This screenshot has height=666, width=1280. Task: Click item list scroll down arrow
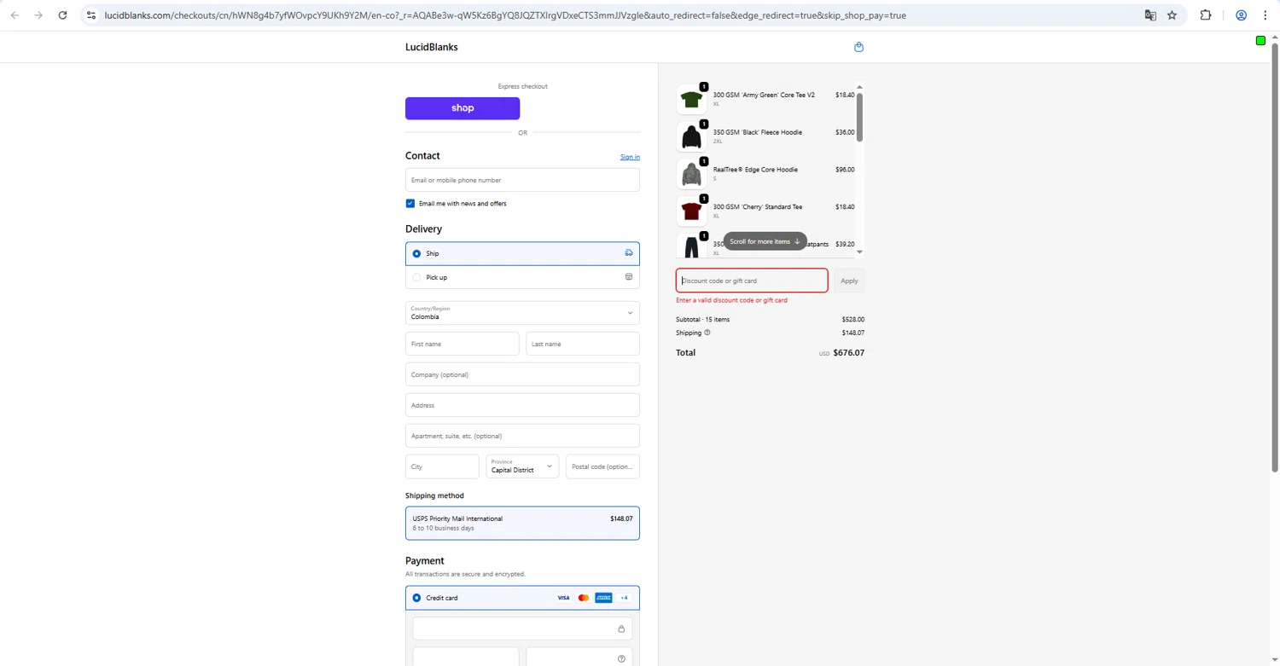click(x=859, y=252)
